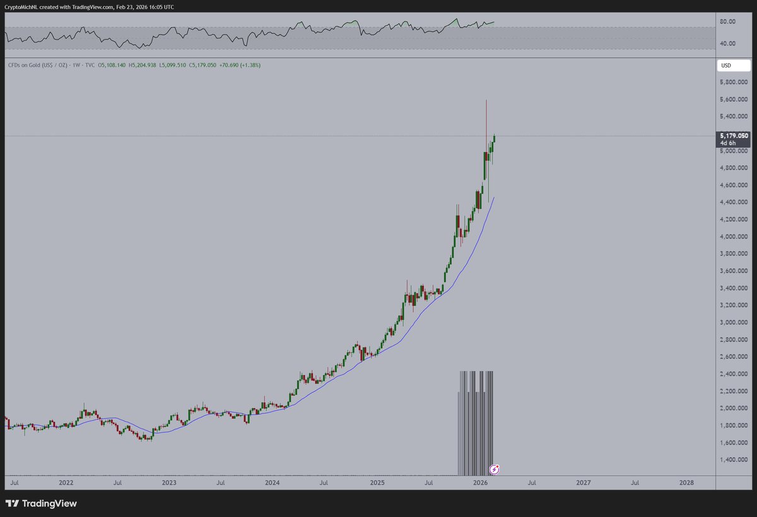Click the 1,400.000 price level

(734, 460)
